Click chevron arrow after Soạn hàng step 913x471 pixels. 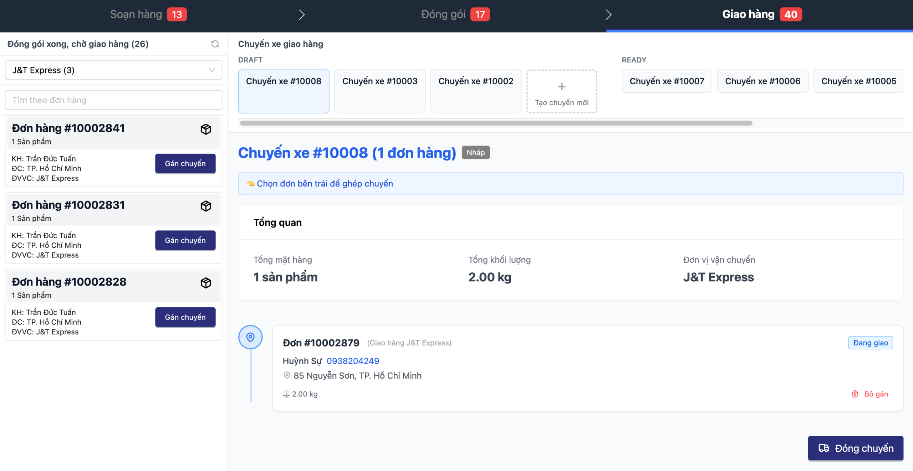click(x=302, y=15)
